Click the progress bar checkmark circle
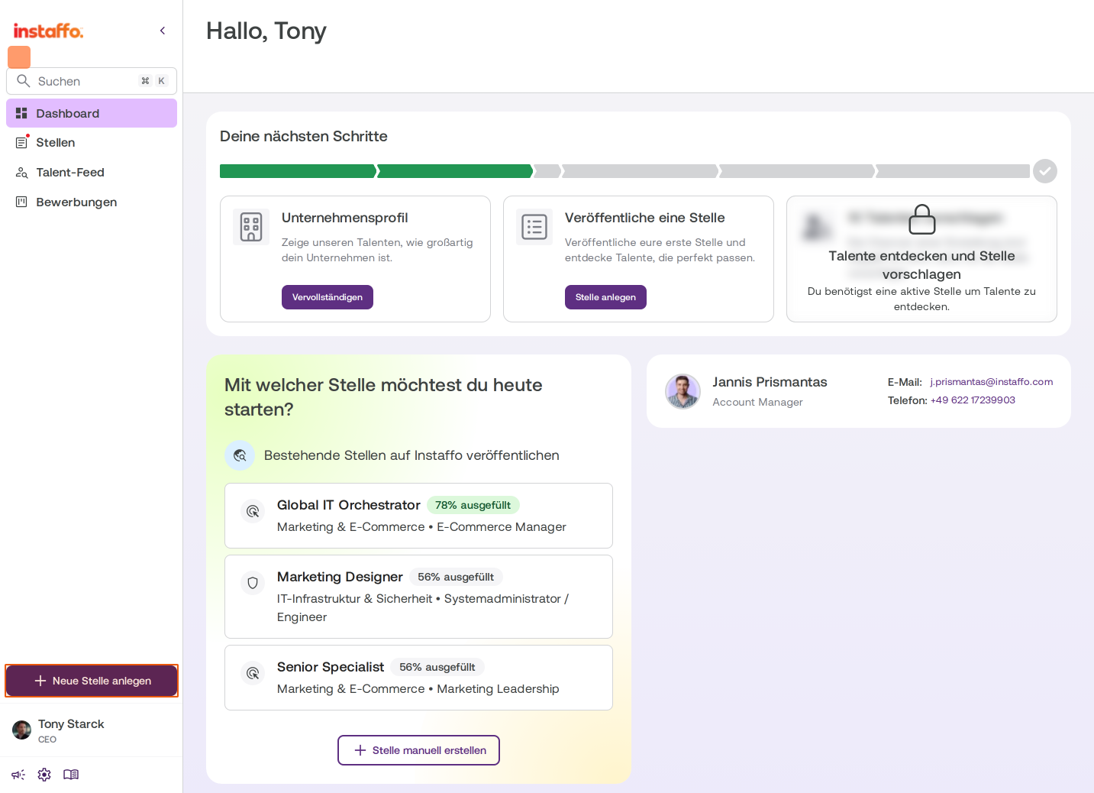 tap(1045, 171)
